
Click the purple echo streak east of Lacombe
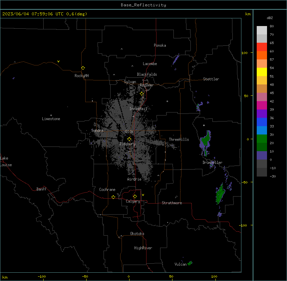pyautogui.click(x=176, y=59)
